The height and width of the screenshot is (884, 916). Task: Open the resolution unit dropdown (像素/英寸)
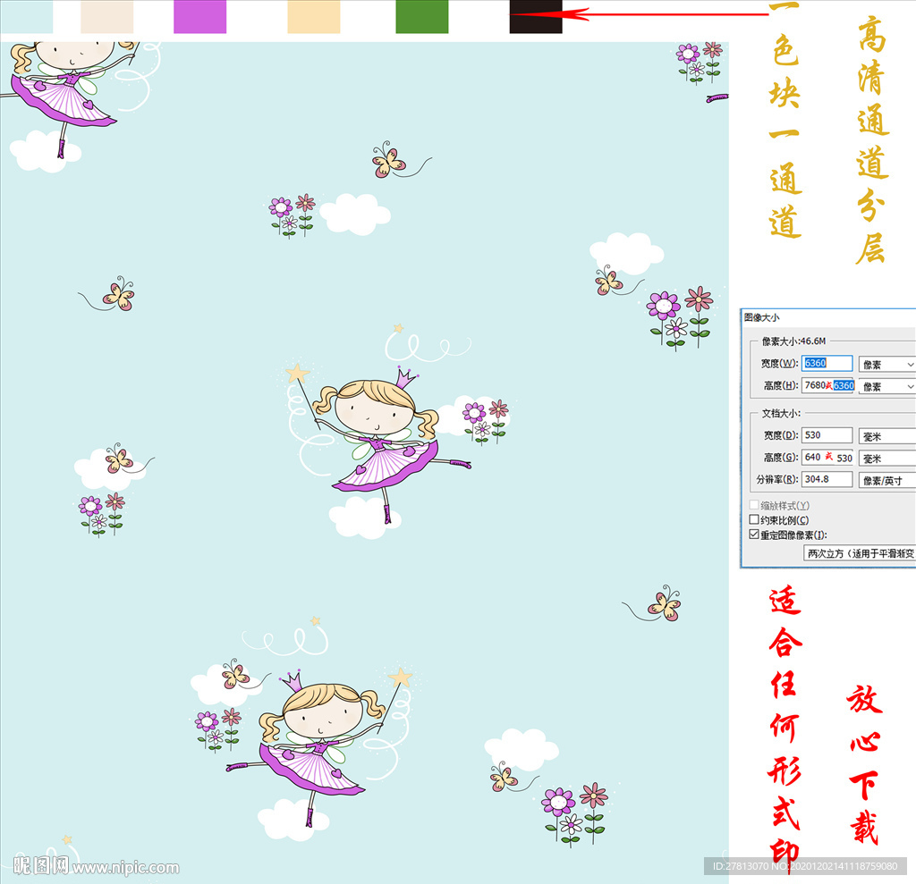pos(886,481)
